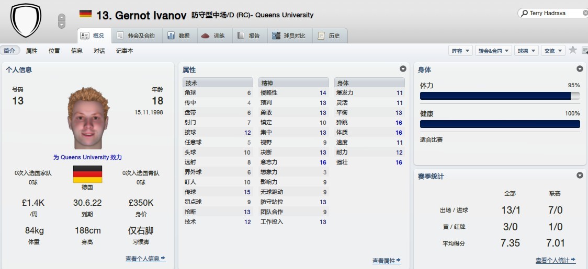Click the large German flag in personal info
The height and width of the screenshot is (269, 588).
(87, 174)
